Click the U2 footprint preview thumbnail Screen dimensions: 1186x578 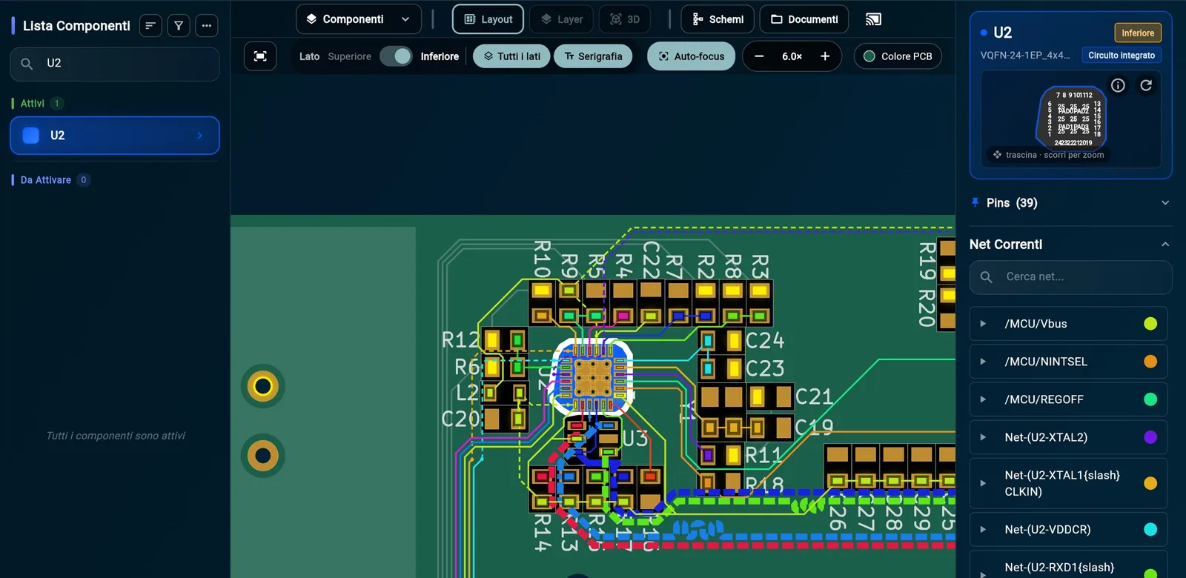point(1071,119)
